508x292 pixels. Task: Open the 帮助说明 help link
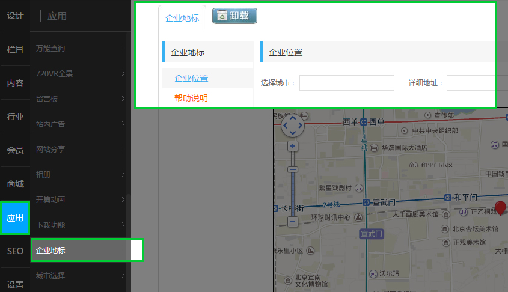click(191, 98)
